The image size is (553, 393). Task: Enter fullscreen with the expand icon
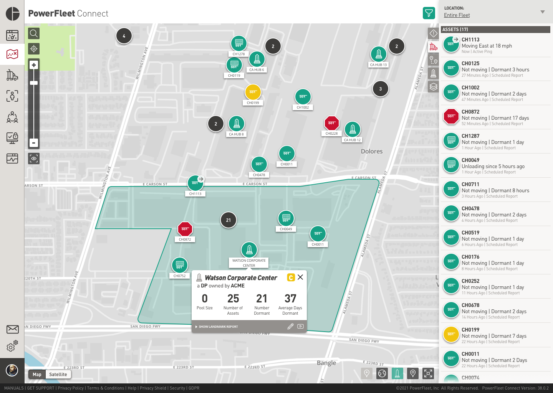tap(428, 373)
